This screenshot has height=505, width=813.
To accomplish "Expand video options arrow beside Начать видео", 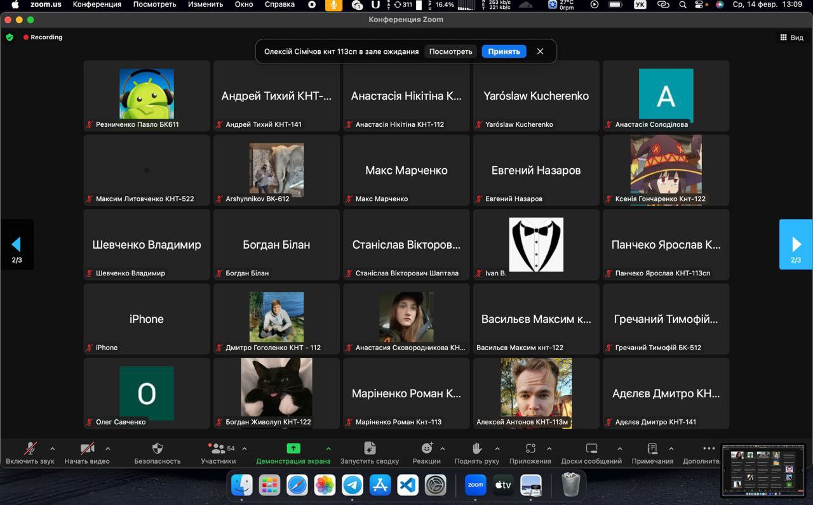I will click(107, 449).
